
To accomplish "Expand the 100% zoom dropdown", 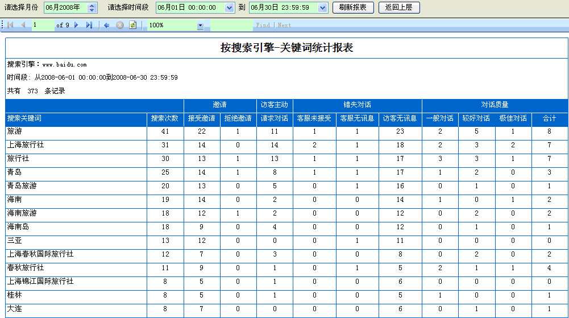I will click(x=200, y=26).
